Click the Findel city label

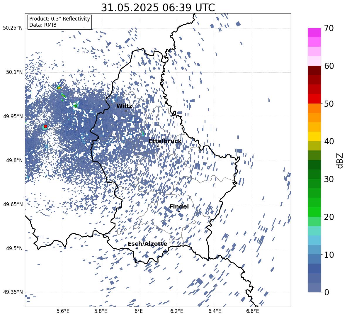click(179, 207)
